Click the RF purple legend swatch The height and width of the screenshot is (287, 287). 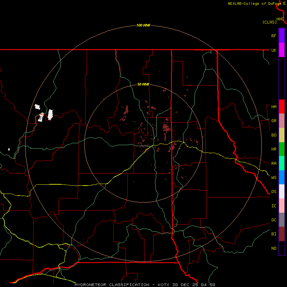tap(282, 36)
